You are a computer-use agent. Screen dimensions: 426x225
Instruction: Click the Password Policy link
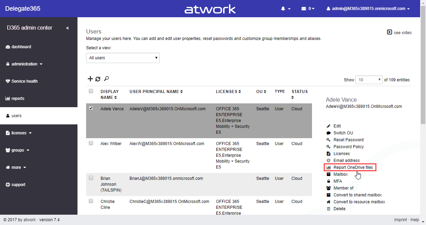click(x=349, y=147)
